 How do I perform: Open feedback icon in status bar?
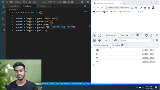(x=84, y=84)
